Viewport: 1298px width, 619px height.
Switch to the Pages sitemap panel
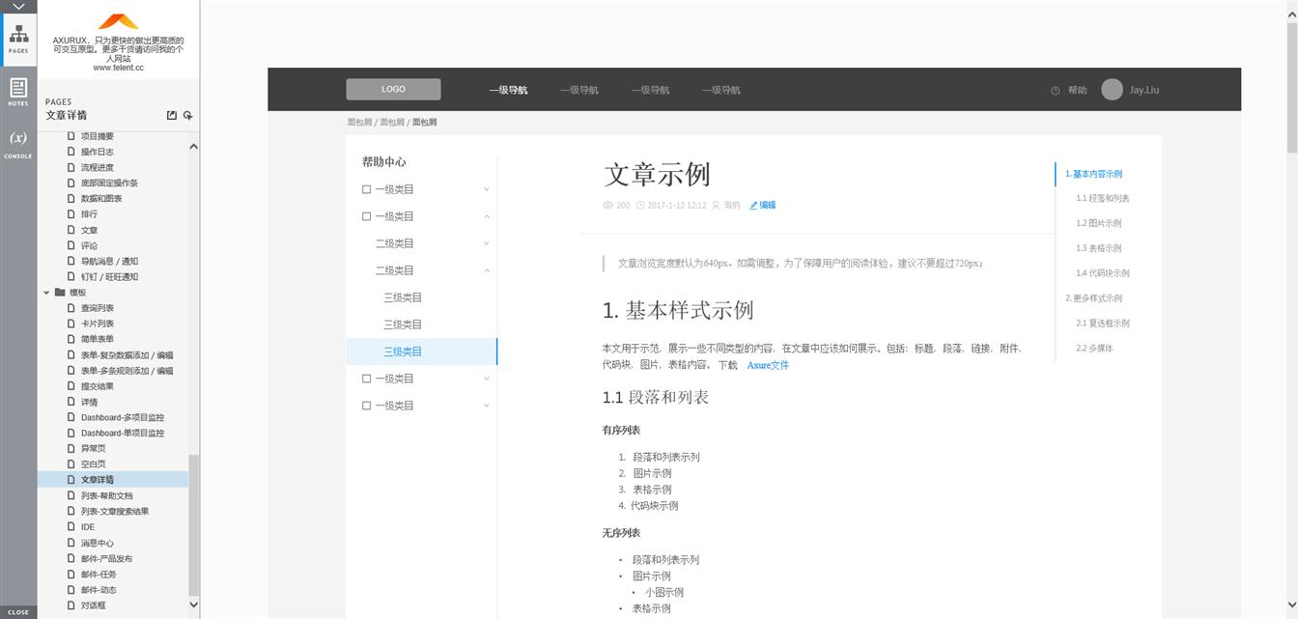(x=17, y=39)
